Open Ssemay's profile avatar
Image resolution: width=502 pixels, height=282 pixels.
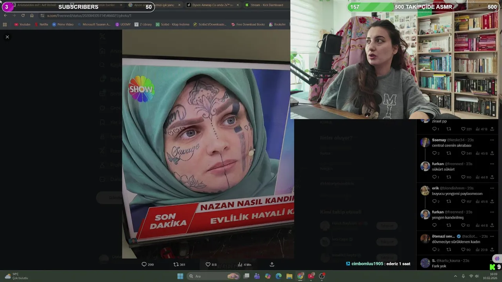tap(425, 142)
